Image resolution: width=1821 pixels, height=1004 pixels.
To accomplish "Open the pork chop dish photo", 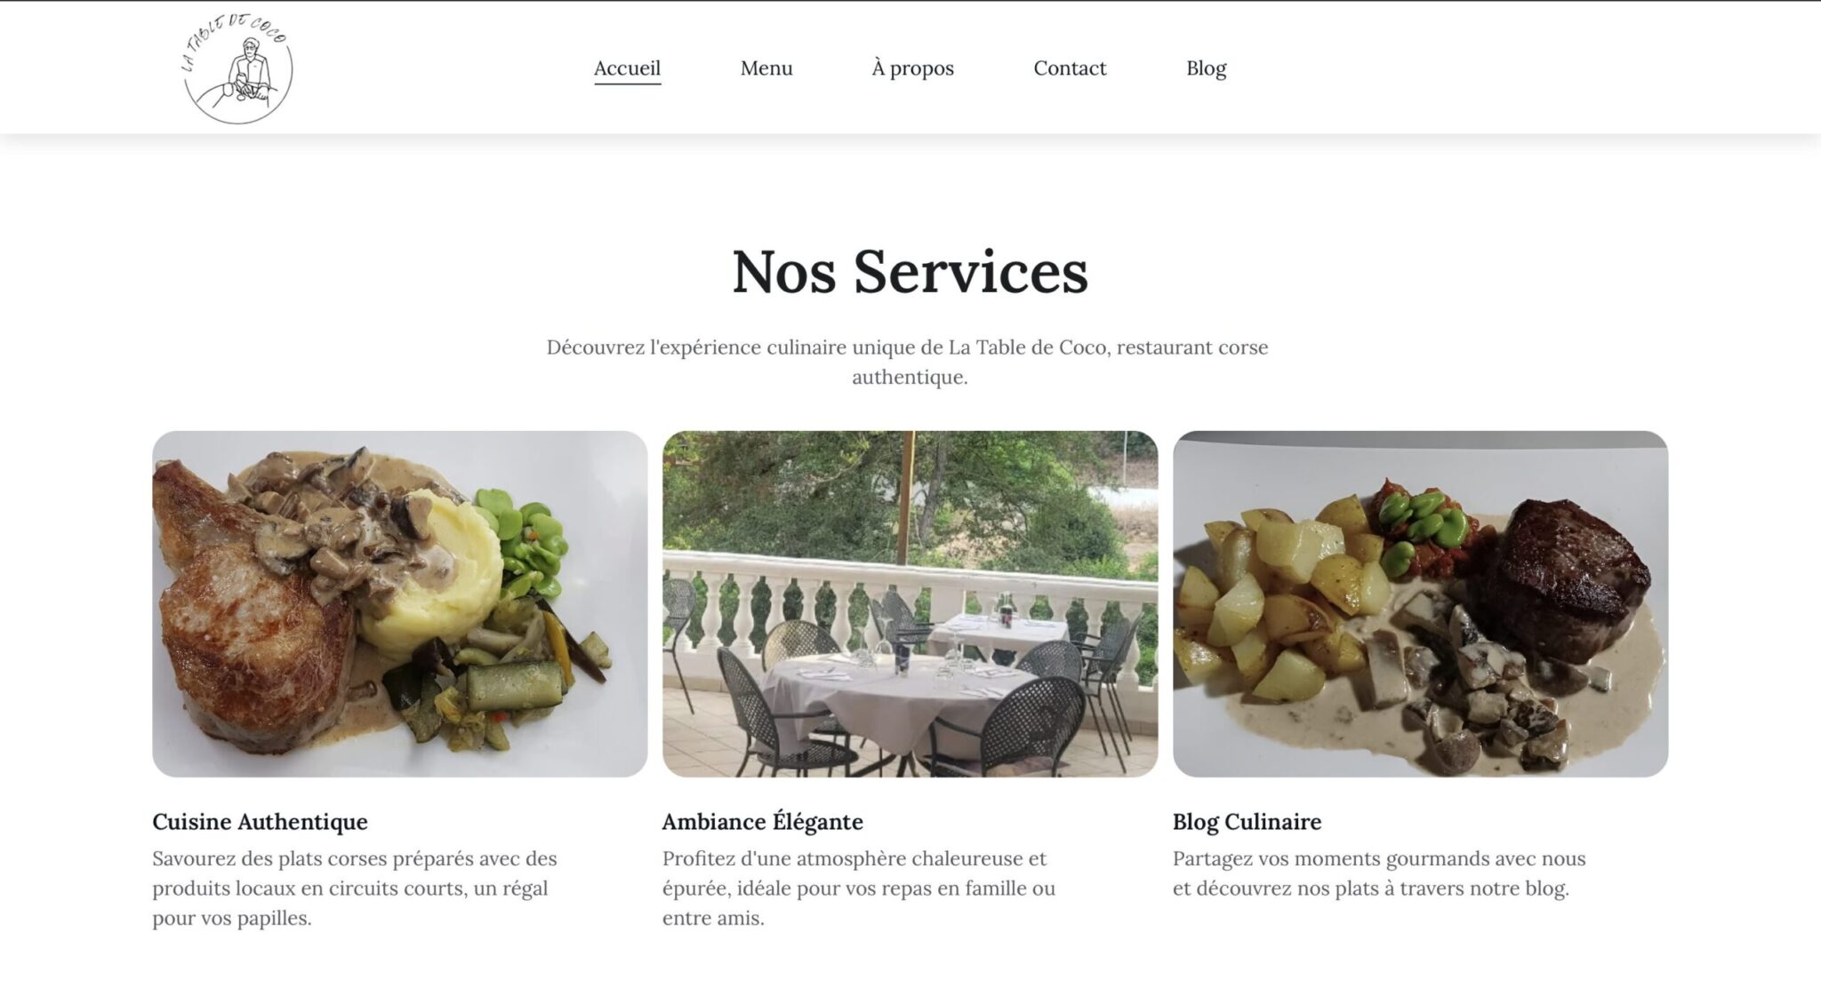I will pos(400,604).
